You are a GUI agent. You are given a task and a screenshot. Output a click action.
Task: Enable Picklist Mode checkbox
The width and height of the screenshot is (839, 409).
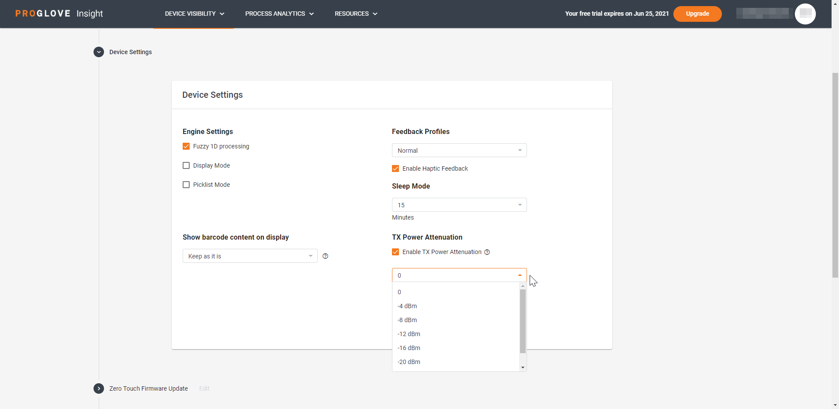(186, 185)
